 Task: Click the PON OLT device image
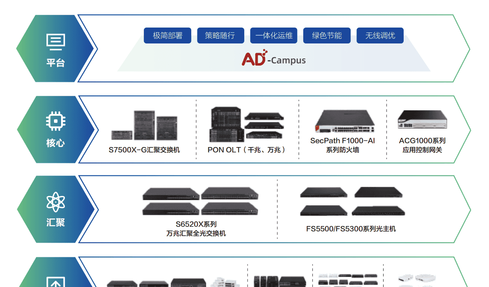tap(247, 123)
